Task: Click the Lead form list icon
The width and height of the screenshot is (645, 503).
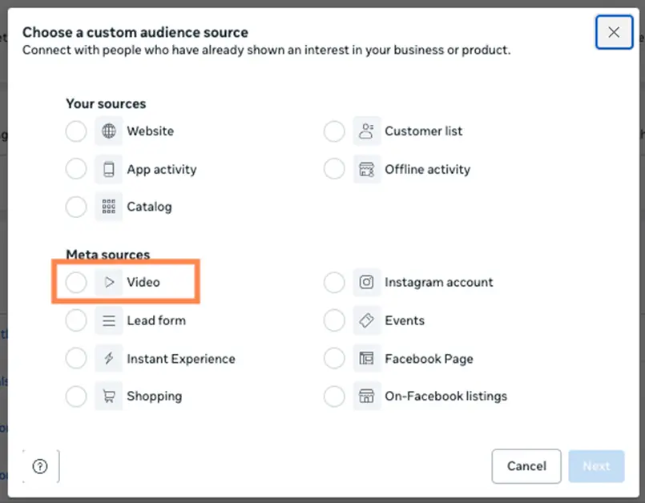Action: [109, 320]
